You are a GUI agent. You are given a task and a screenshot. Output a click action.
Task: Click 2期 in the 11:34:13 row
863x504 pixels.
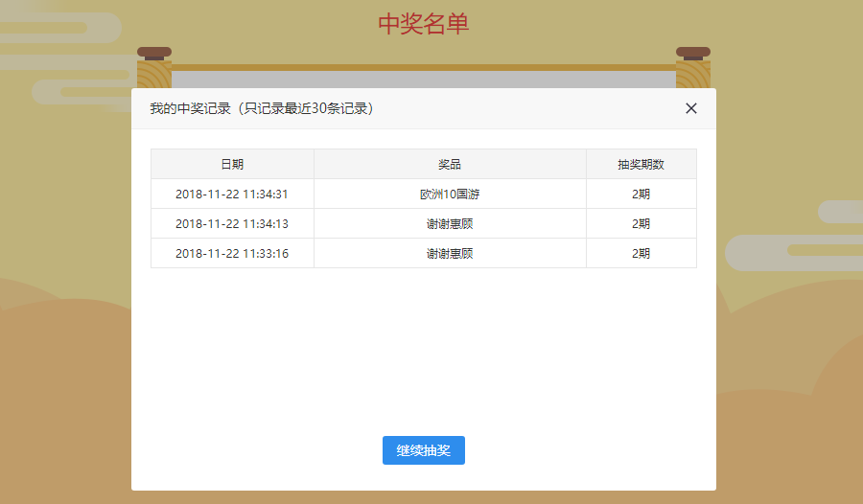(x=641, y=224)
